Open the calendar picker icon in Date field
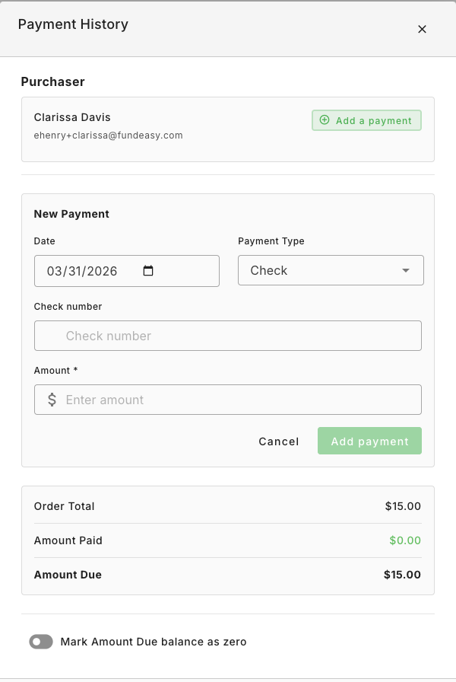Image resolution: width=456 pixels, height=682 pixels. point(148,271)
